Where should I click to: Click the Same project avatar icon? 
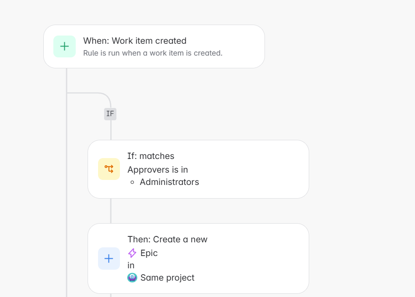132,278
